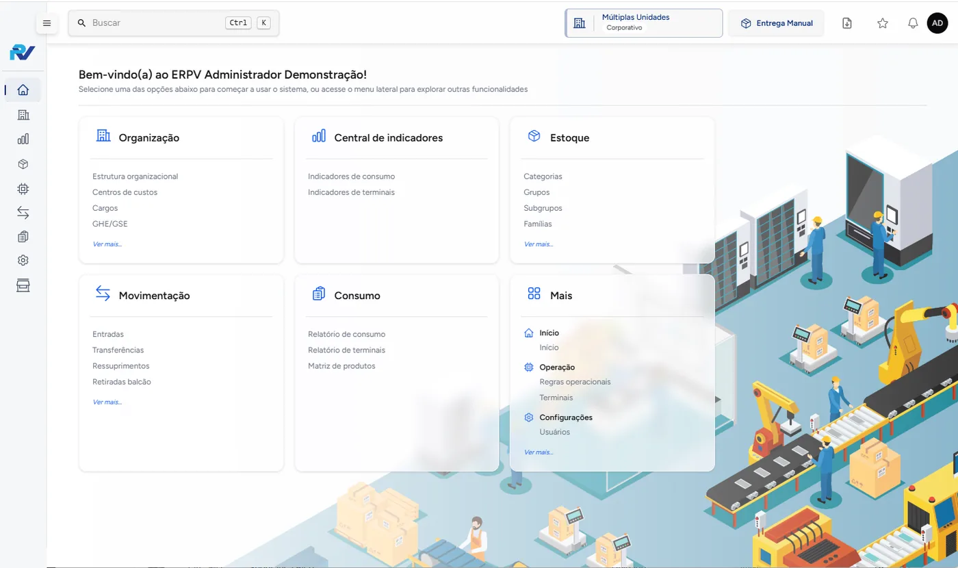This screenshot has height=568, width=958.
Task: Open movements from sidebar arrows icon
Action: click(23, 213)
